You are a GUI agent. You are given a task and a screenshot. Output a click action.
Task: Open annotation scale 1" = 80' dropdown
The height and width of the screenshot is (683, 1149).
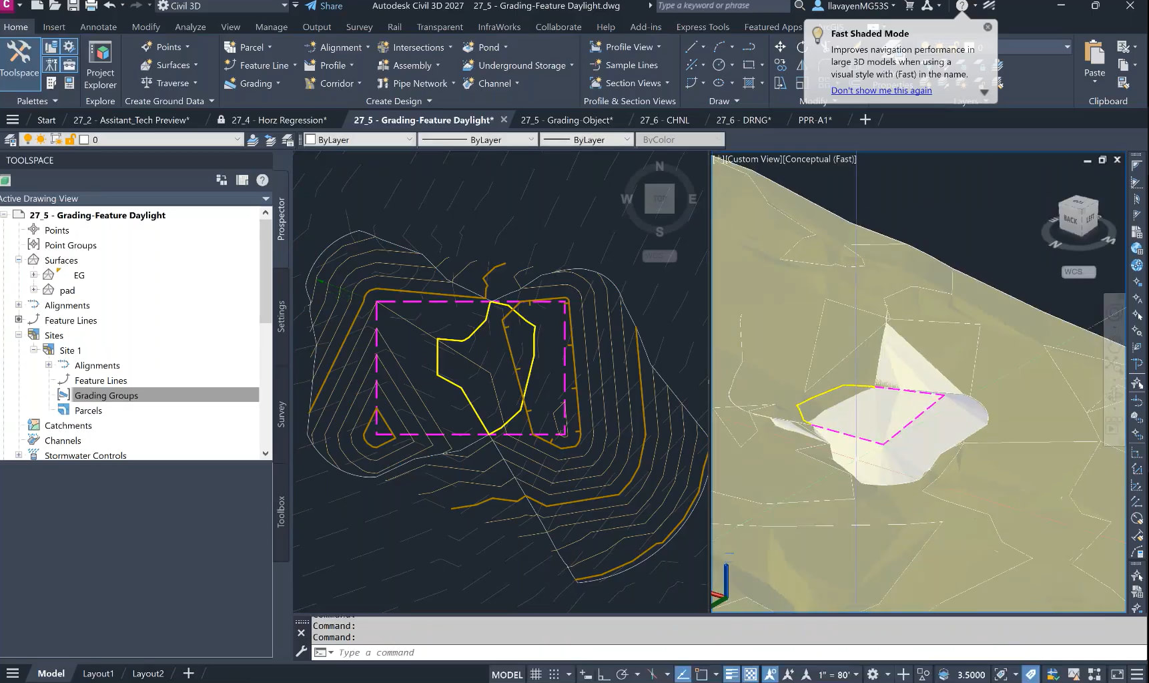click(839, 674)
